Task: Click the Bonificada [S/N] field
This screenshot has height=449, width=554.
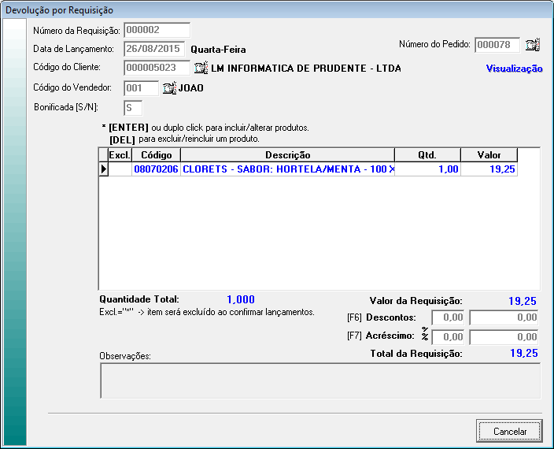Action: (x=132, y=107)
